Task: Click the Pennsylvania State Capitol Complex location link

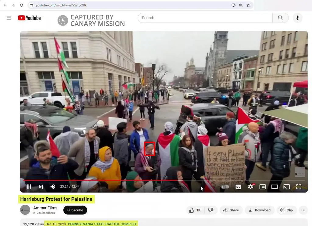Action: tap(102, 224)
